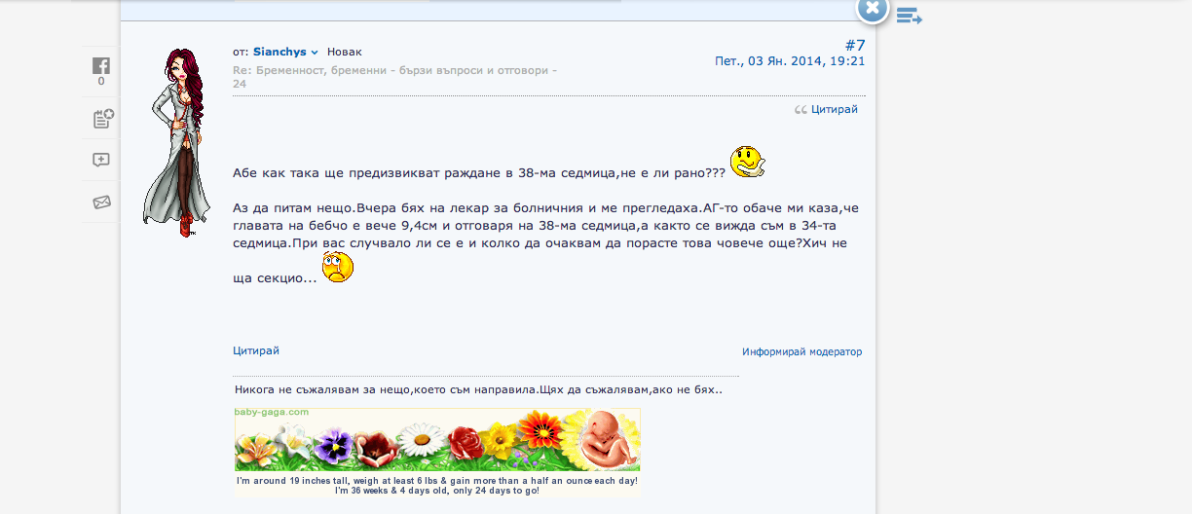Share the post on Facebook
Image resolution: width=1192 pixels, height=514 pixels.
click(100, 67)
